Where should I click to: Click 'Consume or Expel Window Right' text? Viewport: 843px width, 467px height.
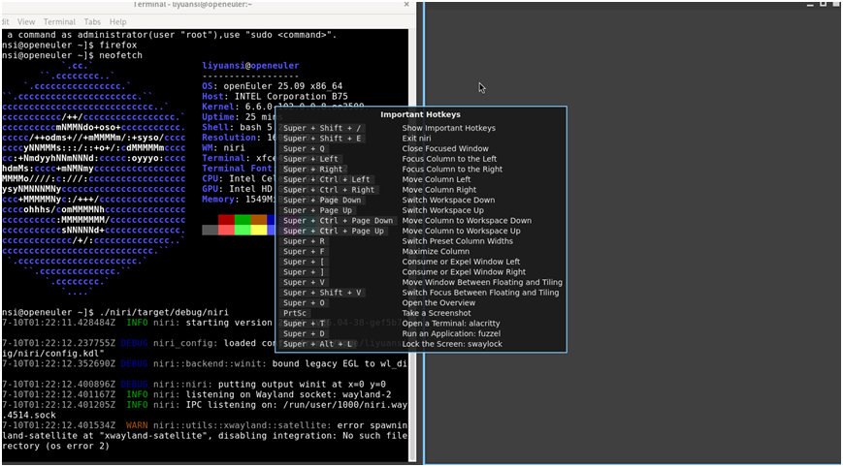click(464, 272)
